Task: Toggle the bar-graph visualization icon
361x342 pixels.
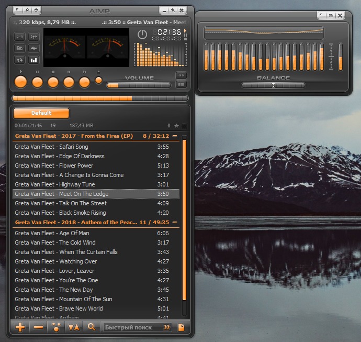Action: pyautogui.click(x=33, y=60)
